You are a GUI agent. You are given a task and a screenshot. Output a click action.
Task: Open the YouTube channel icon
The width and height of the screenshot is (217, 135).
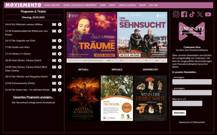208,14
